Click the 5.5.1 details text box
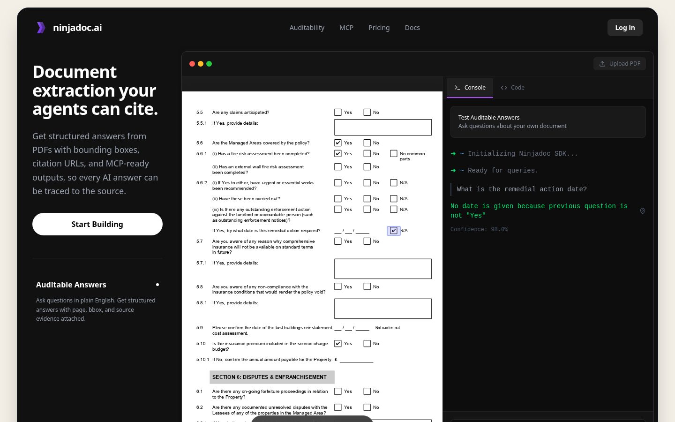 (x=383, y=128)
